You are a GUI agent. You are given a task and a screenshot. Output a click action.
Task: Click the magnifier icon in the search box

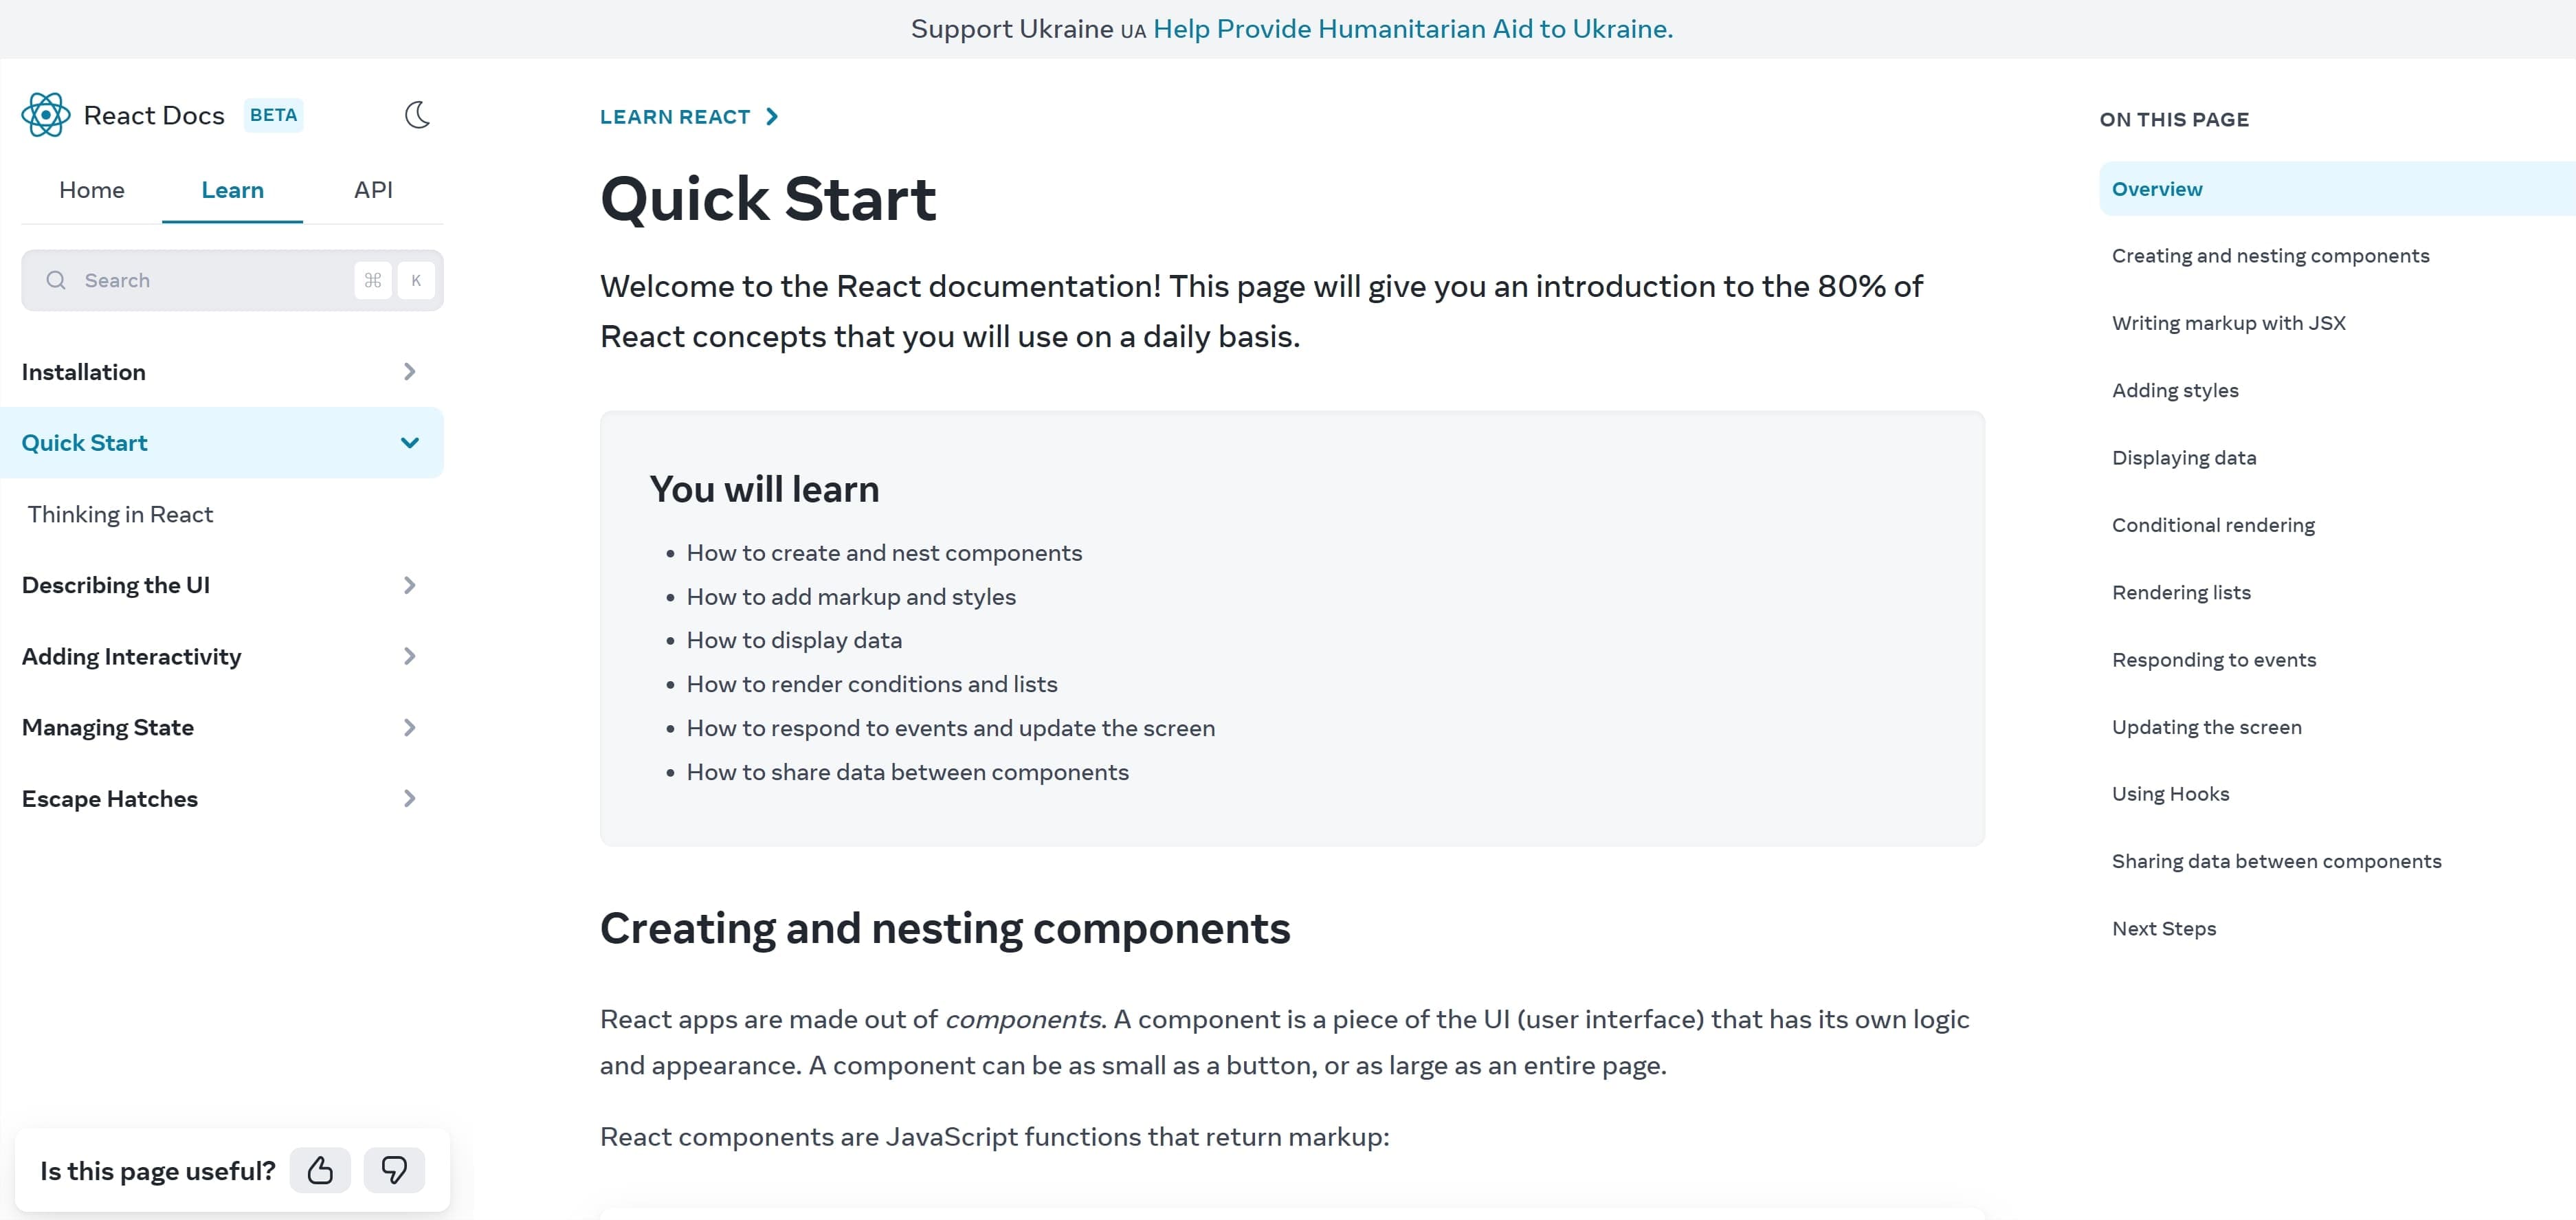[56, 280]
